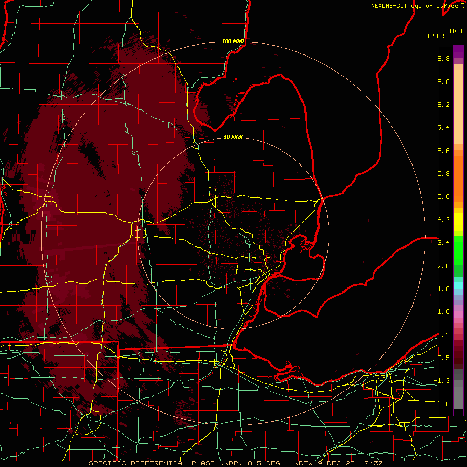Click the DKD legend heading
This screenshot has width=467, height=467.
[456, 31]
